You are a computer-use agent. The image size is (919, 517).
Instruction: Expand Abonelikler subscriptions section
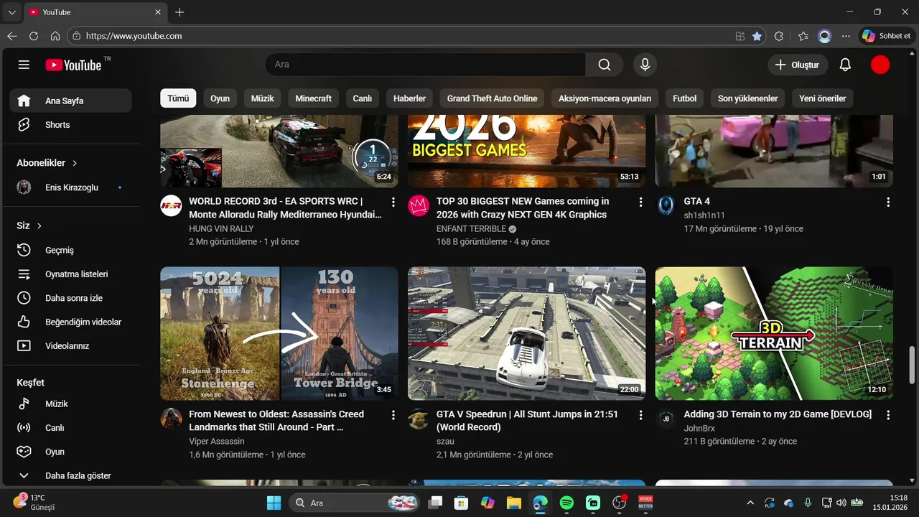pyautogui.click(x=47, y=163)
